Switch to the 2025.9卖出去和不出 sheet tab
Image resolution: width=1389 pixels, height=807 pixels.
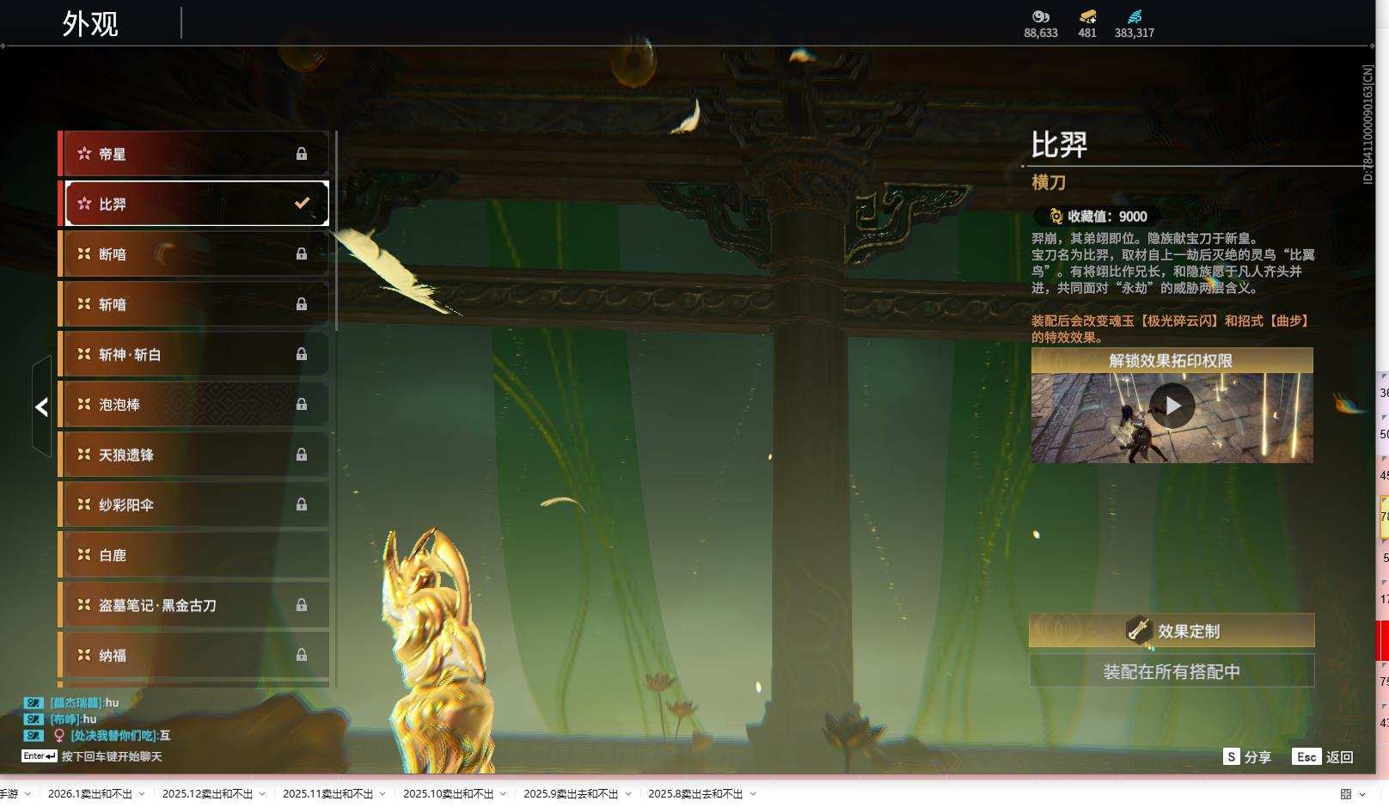(571, 794)
